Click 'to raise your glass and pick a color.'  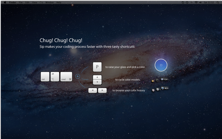125,67
